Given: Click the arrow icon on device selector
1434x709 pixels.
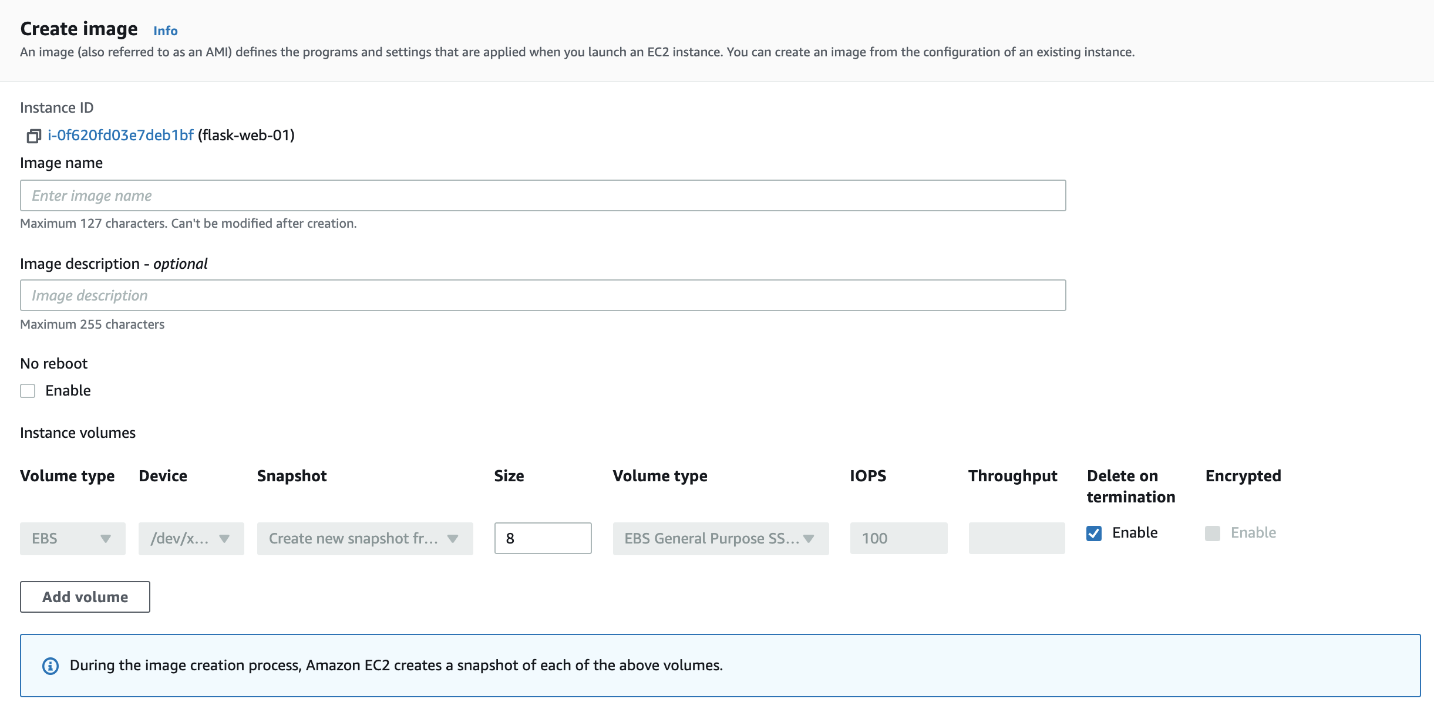Looking at the screenshot, I should pos(224,538).
